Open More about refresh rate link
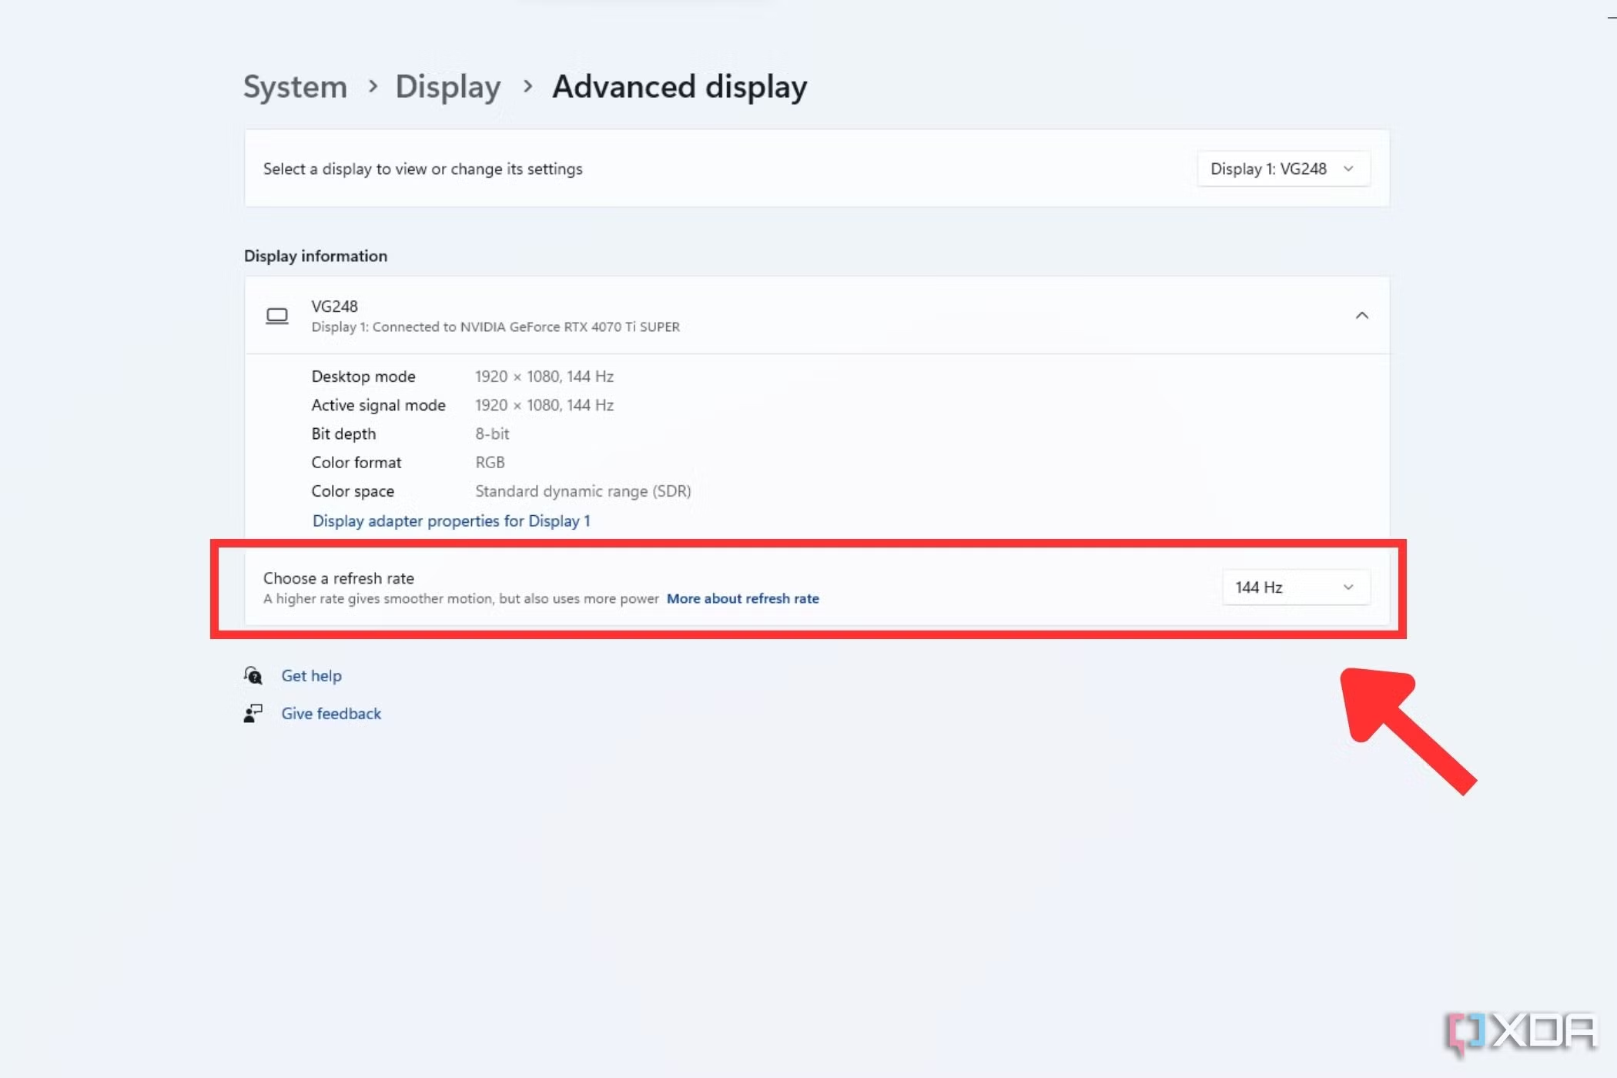1617x1078 pixels. pyautogui.click(x=742, y=598)
